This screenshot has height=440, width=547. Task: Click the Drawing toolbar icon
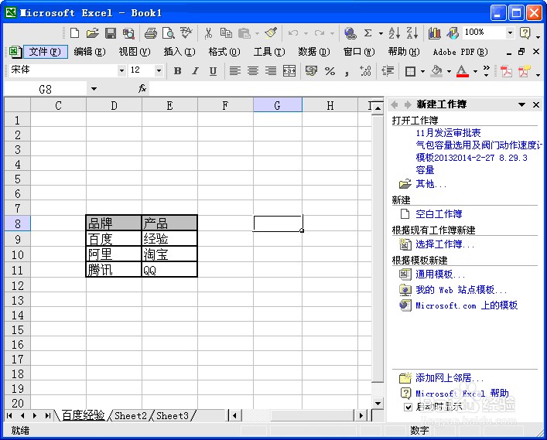click(453, 33)
